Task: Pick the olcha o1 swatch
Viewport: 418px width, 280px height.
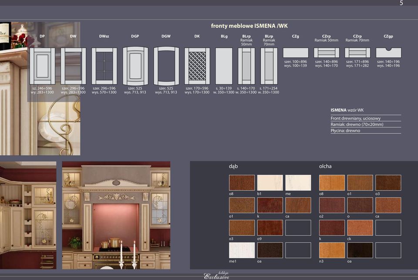Action: 360,183
